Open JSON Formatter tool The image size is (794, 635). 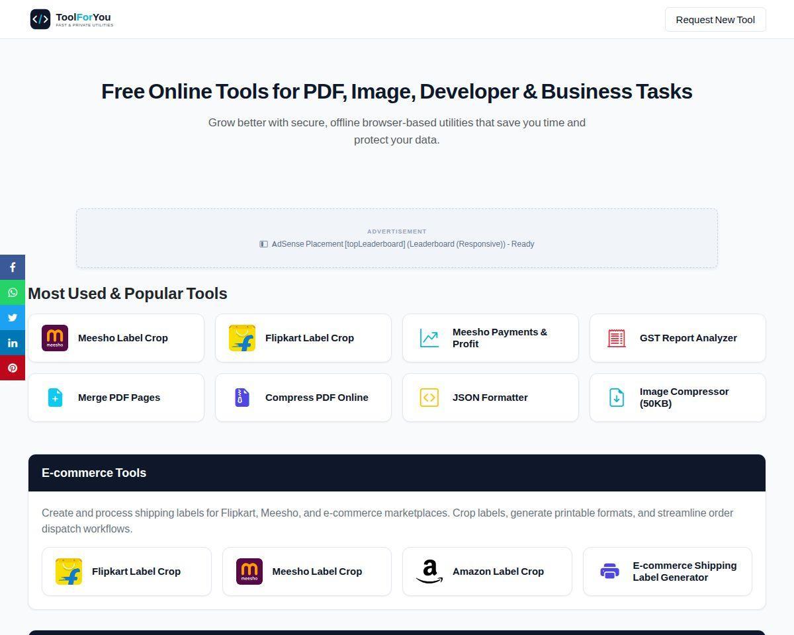pos(490,398)
